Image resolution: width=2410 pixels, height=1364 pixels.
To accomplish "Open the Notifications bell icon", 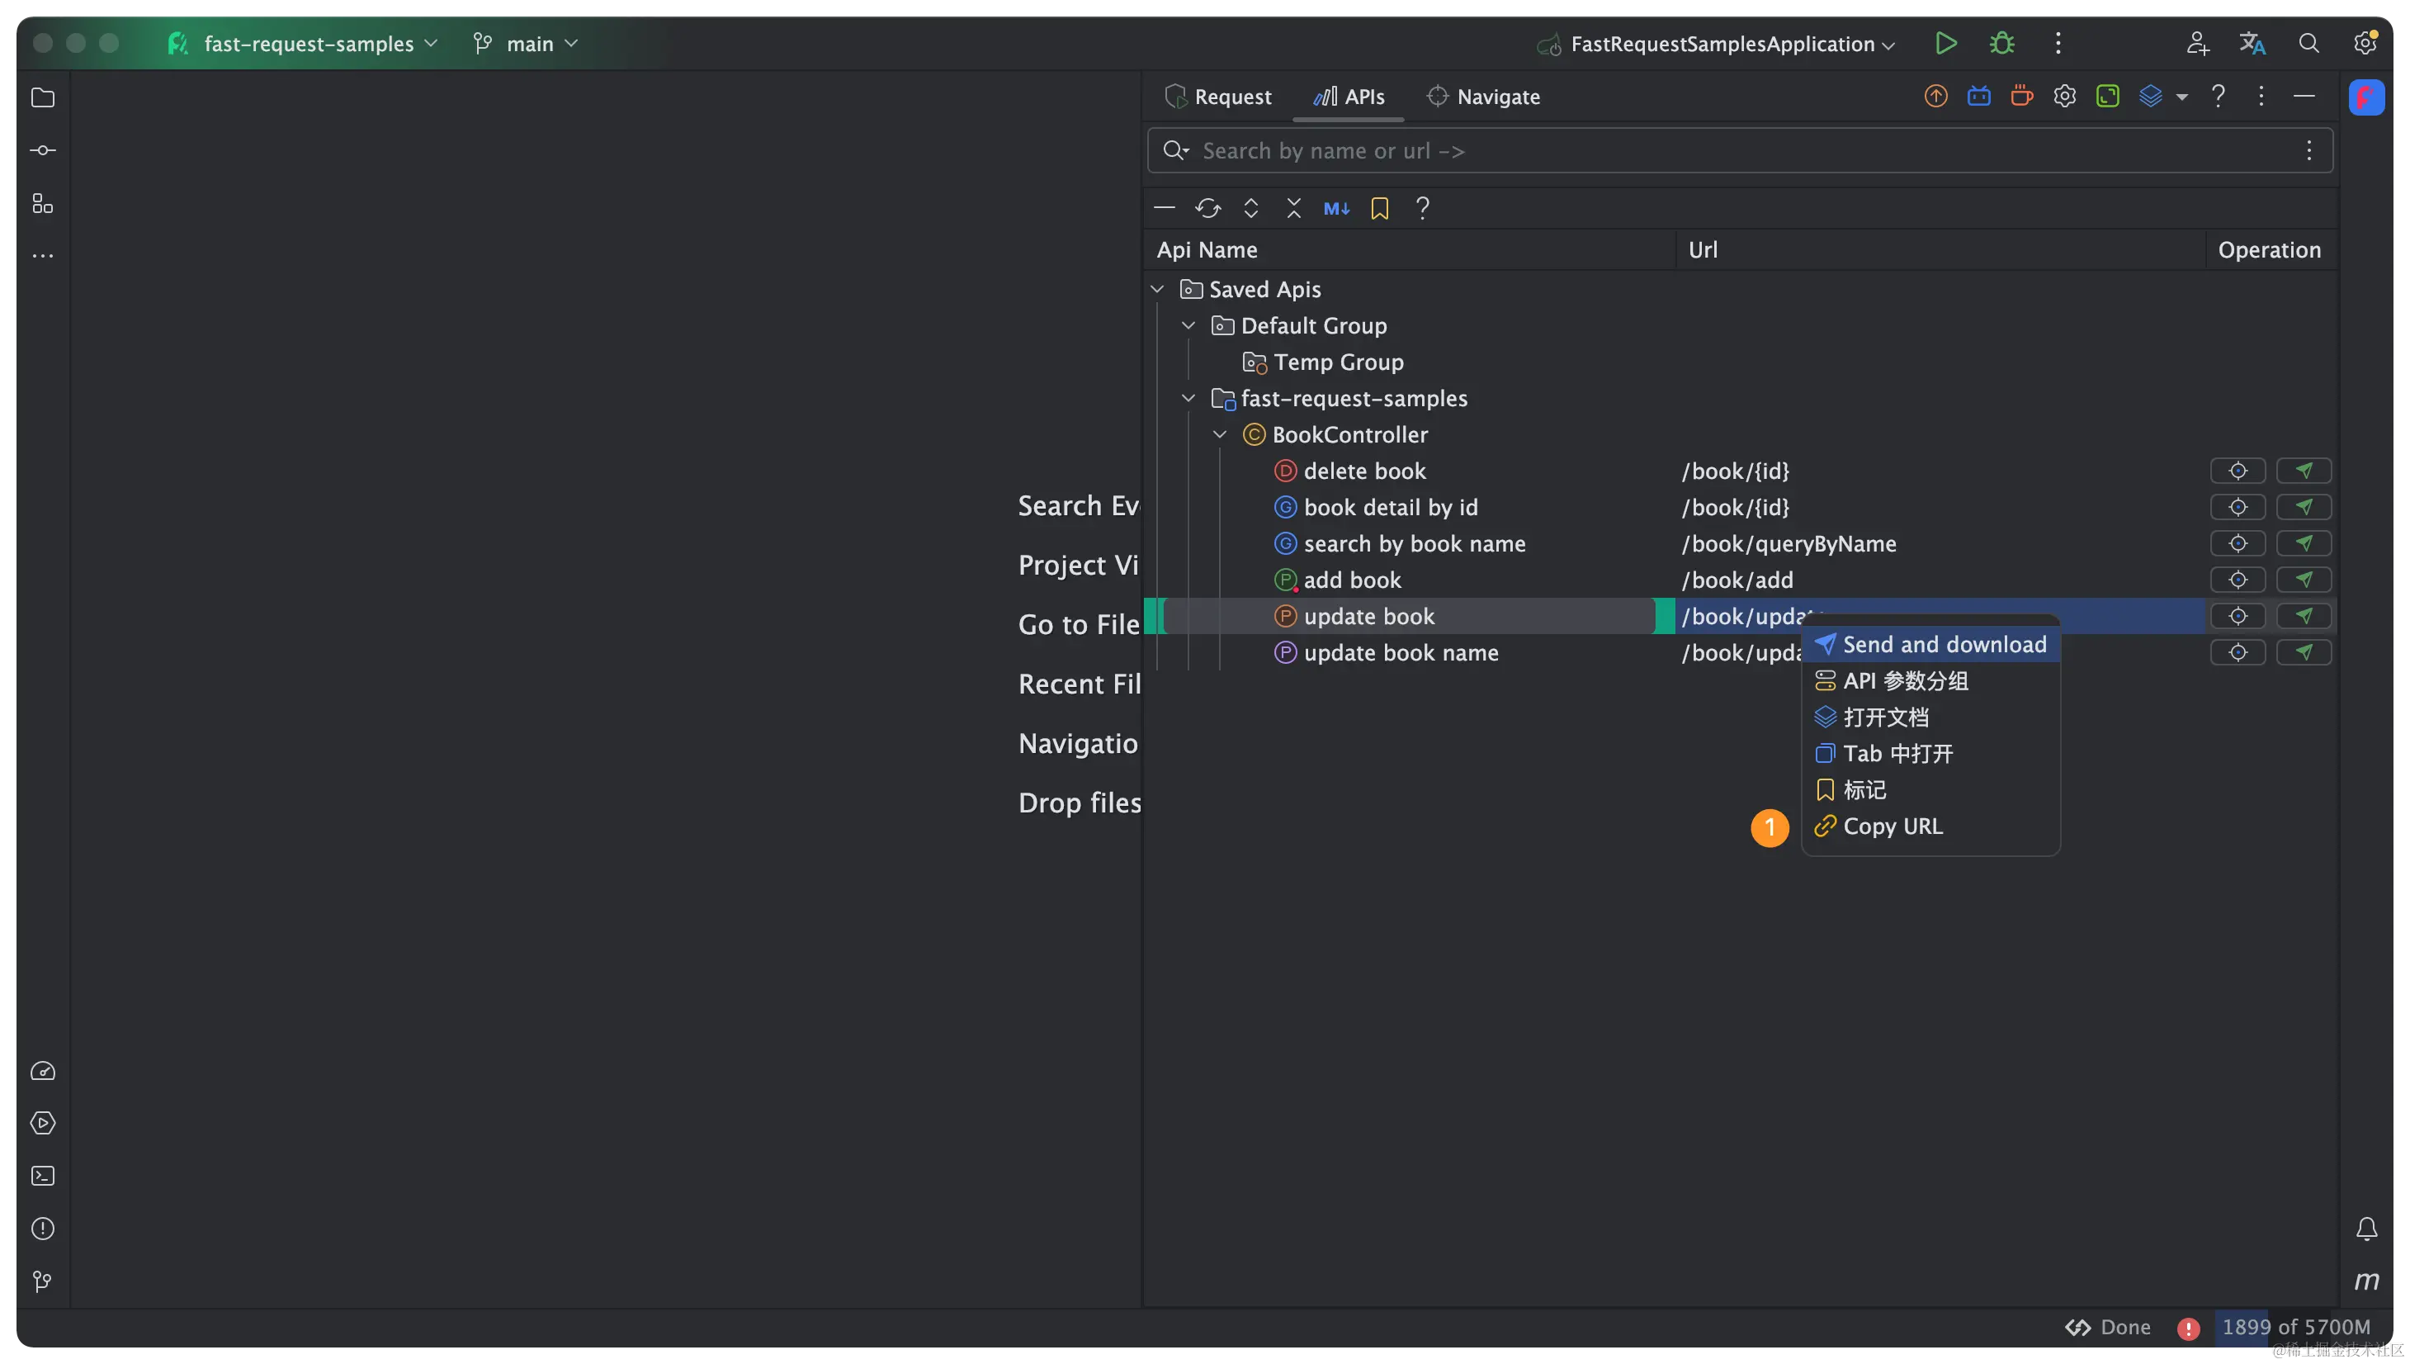I will (2366, 1228).
